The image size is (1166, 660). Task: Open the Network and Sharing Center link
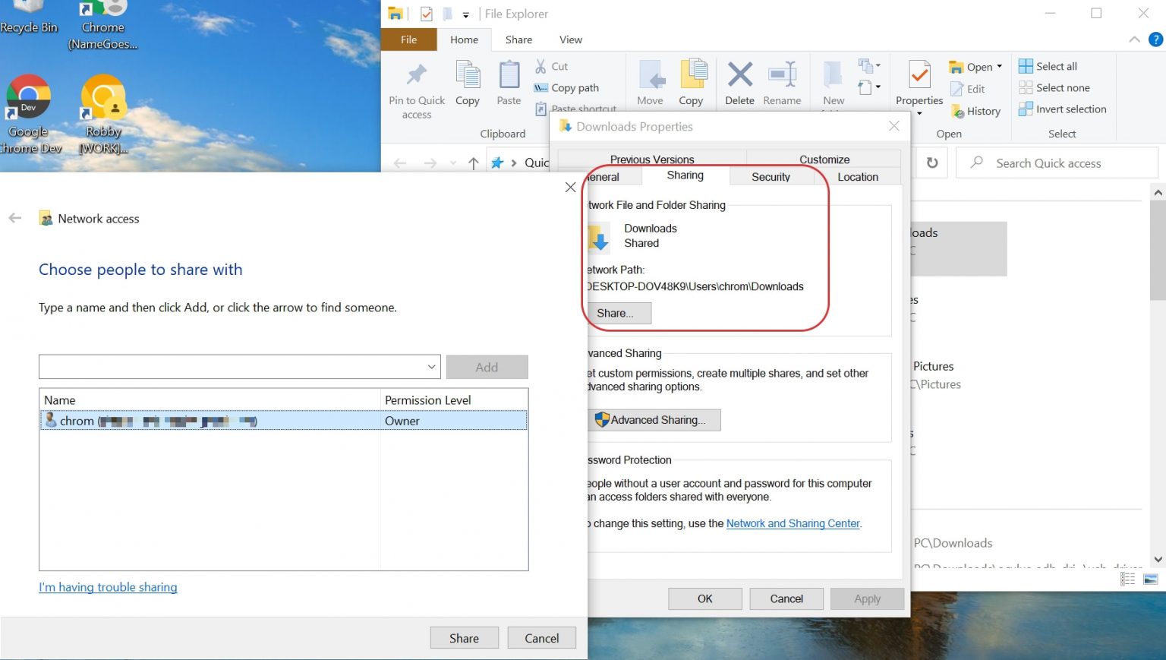[793, 523]
